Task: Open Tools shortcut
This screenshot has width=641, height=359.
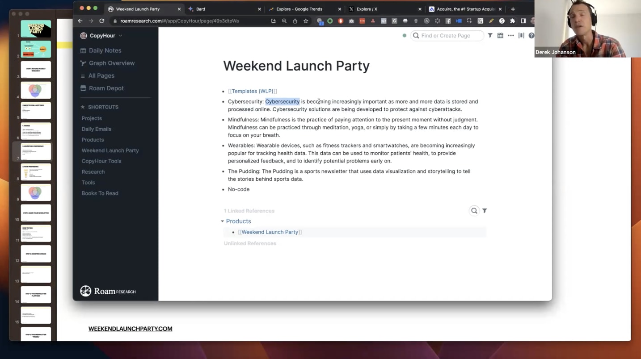Action: tap(88, 183)
